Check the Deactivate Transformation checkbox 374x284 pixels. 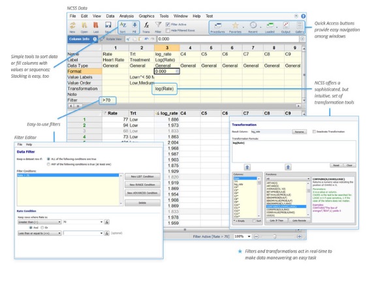coord(314,131)
